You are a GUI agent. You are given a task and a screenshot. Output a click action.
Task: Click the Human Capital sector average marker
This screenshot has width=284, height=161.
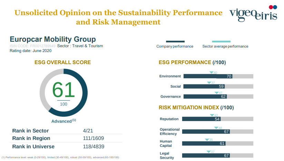point(207,140)
